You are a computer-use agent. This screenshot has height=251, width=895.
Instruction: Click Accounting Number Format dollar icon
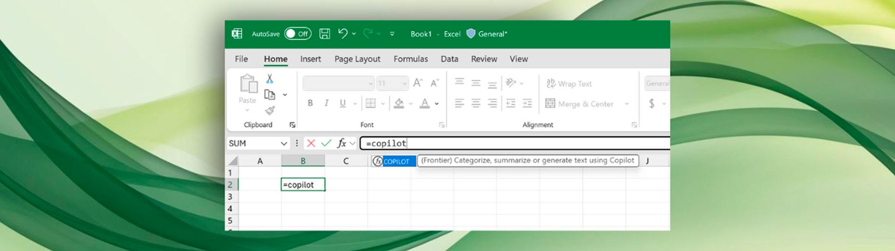click(x=652, y=103)
